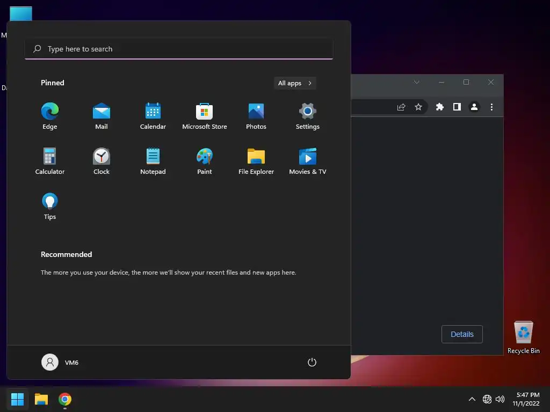This screenshot has height=412, width=550.
Task: Launch the Clock app
Action: (x=102, y=161)
